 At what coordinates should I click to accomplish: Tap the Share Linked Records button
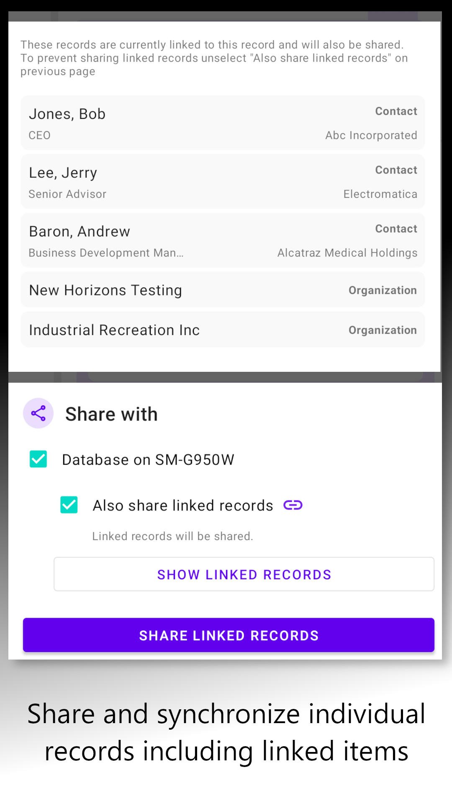point(229,635)
